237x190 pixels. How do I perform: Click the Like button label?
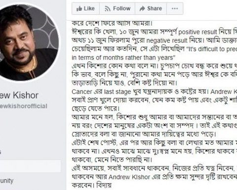pyautogui.click(x=89, y=8)
